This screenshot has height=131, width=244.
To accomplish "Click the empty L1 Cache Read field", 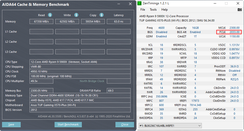I will click(41, 32).
